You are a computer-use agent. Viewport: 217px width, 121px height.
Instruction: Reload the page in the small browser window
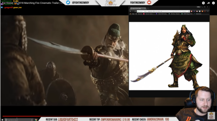click(135, 11)
